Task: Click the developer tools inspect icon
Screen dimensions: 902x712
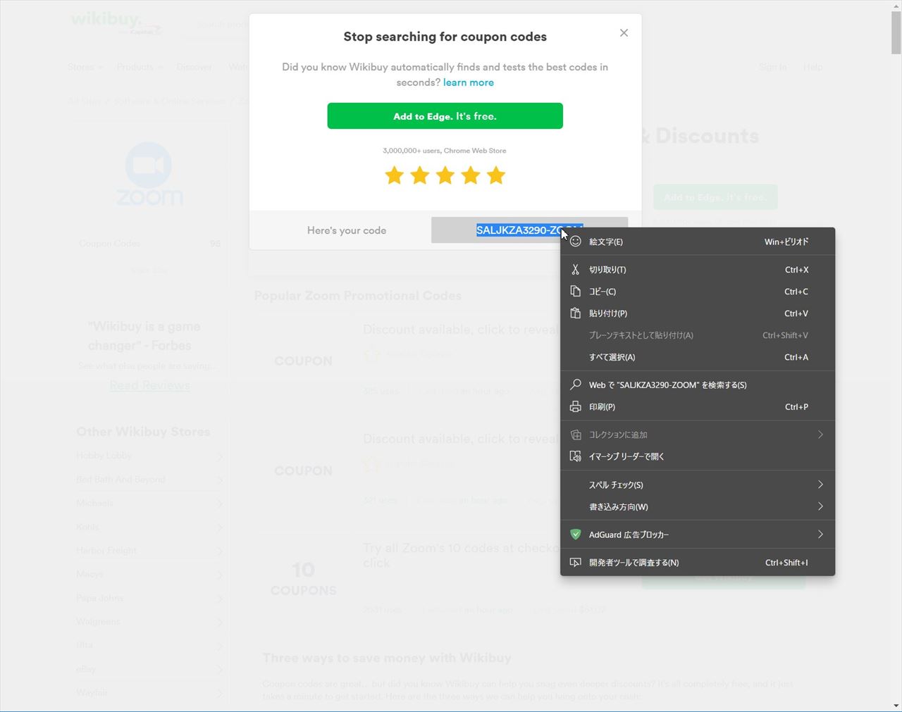Action: click(576, 563)
